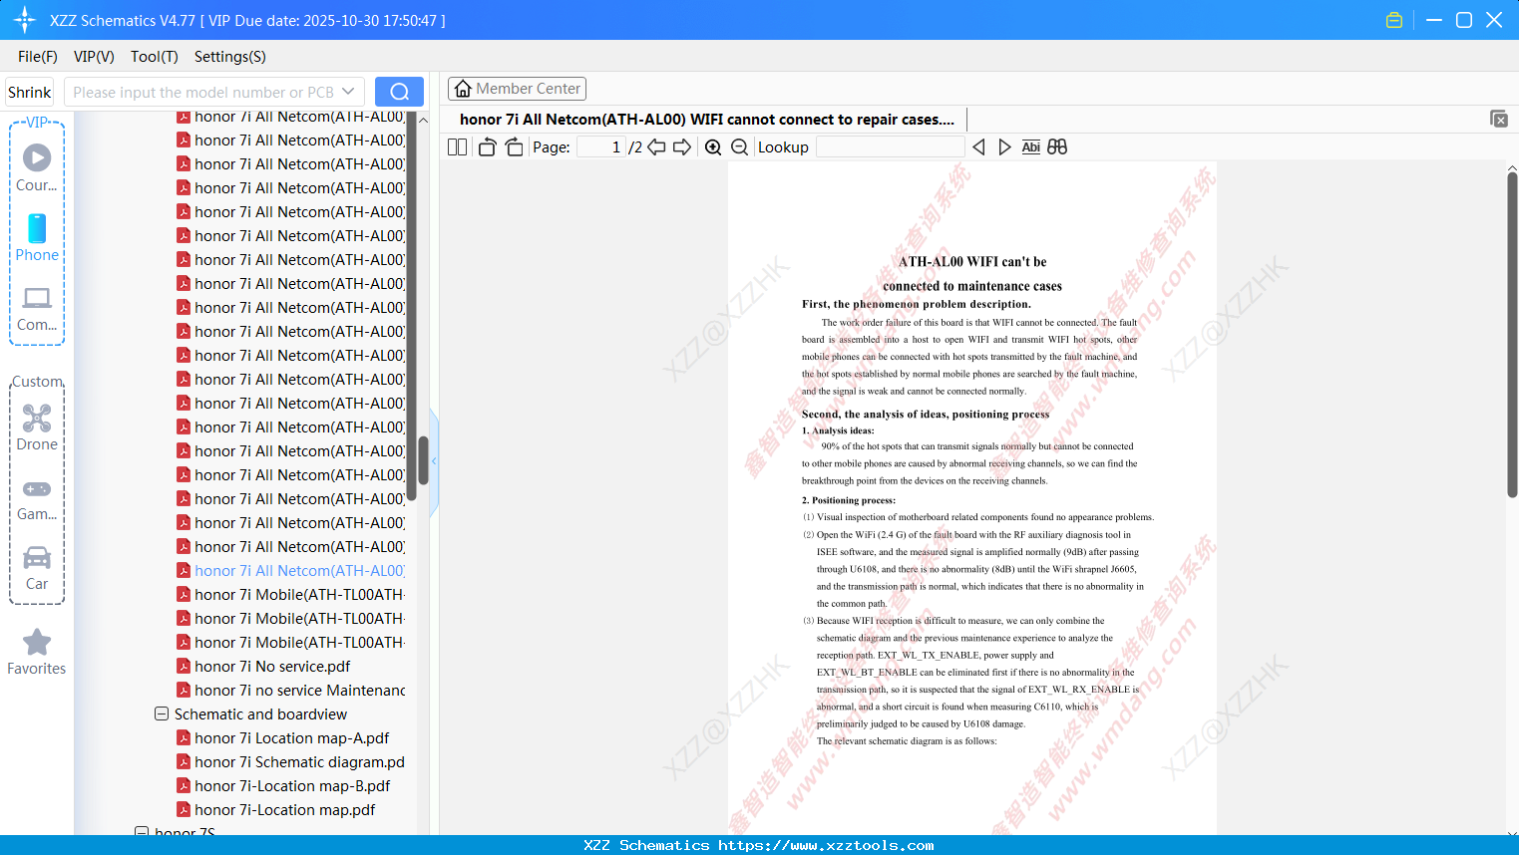
Task: Open Favorites star icon
Action: [x=37, y=642]
